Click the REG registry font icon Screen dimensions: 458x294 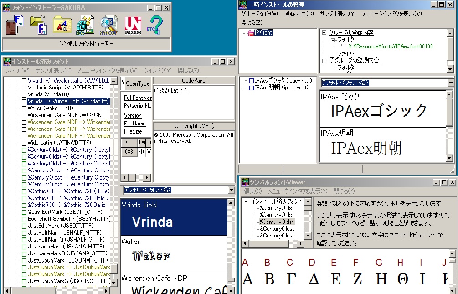(85, 25)
